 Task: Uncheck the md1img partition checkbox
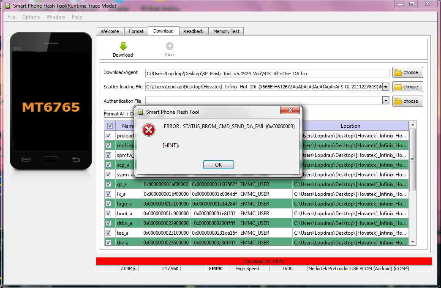108,145
